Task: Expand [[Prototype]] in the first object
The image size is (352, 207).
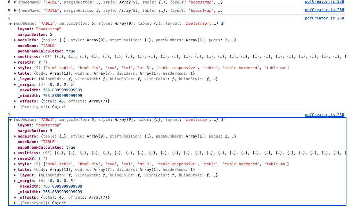Action: [x=15, y=107]
